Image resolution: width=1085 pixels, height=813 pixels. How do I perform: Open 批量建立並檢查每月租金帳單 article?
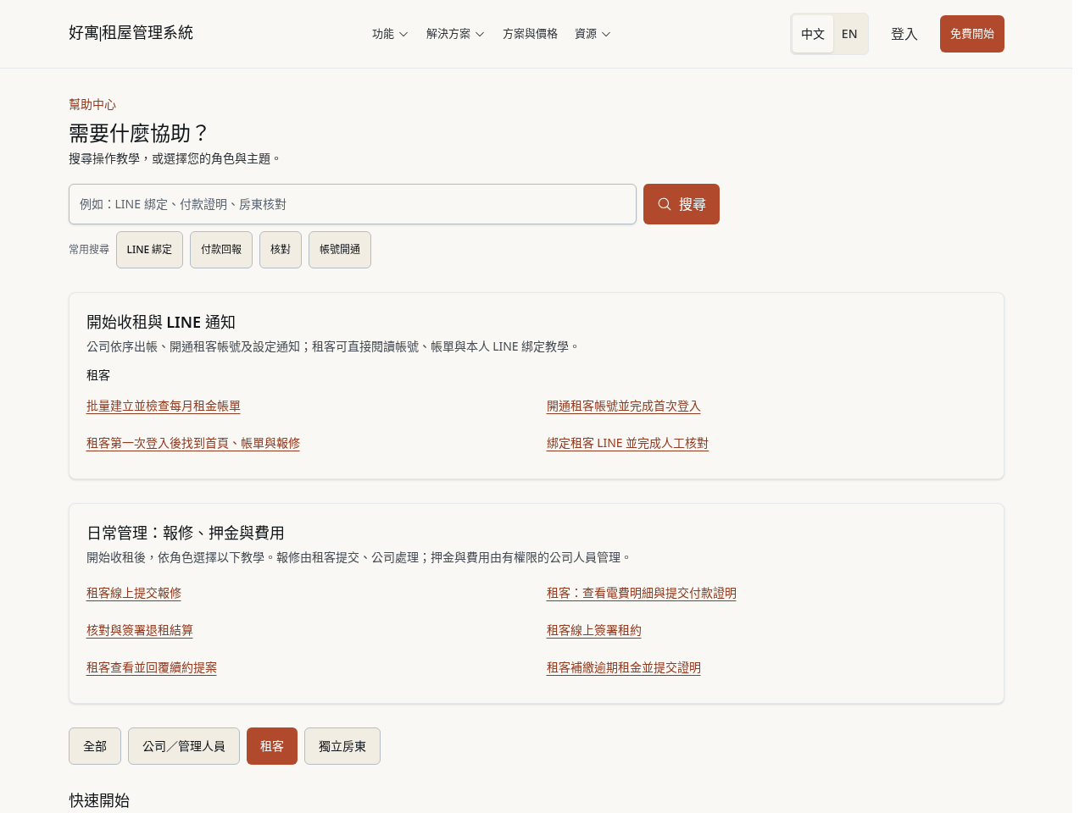point(164,406)
